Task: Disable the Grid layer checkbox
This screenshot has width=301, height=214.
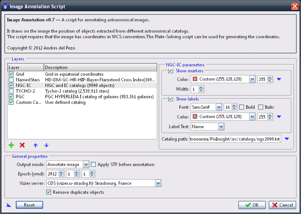Action: 11,74
